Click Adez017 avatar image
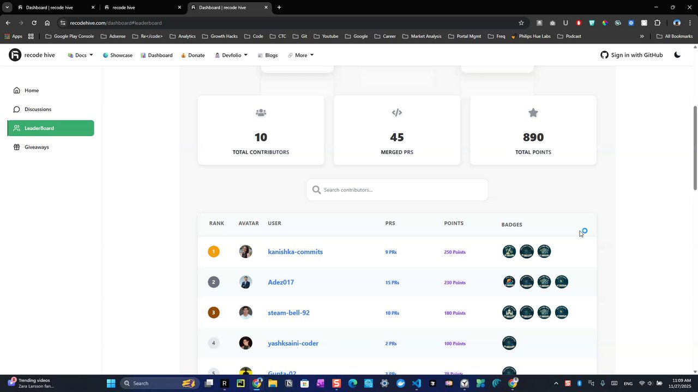 pos(246,282)
